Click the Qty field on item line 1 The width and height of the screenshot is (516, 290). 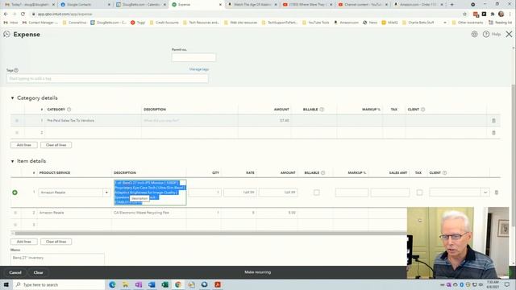[x=205, y=193]
